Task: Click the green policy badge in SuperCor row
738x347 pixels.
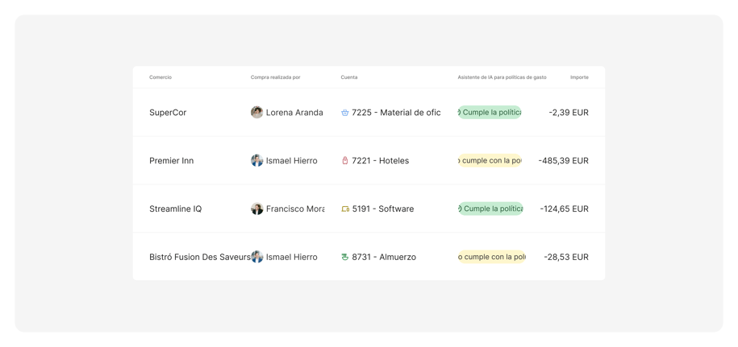Action: (490, 112)
